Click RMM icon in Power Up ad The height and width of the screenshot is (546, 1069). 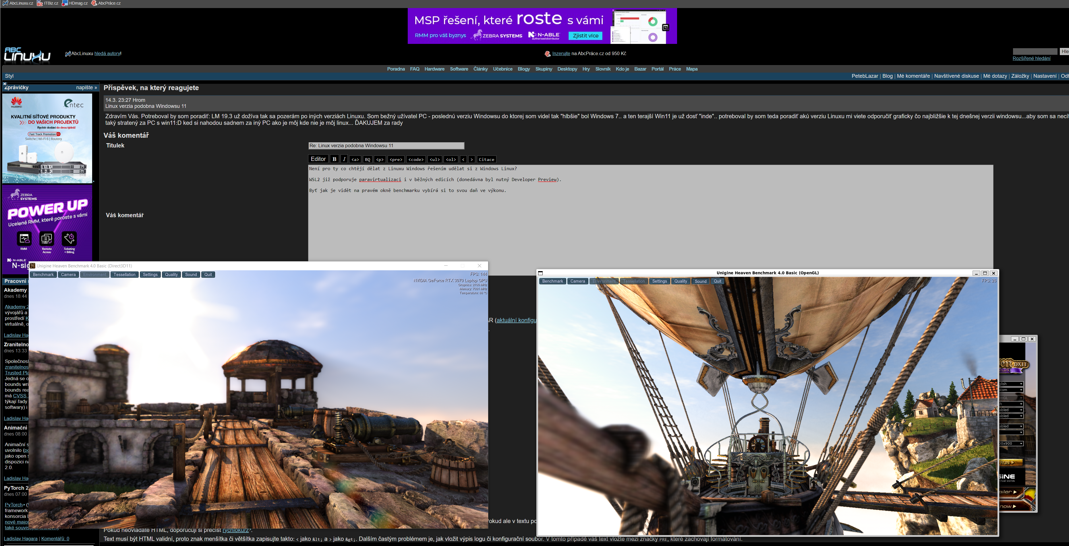coord(24,239)
